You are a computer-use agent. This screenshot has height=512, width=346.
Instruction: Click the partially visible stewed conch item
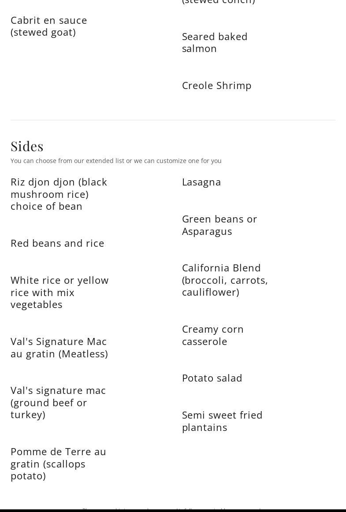coord(219,2)
